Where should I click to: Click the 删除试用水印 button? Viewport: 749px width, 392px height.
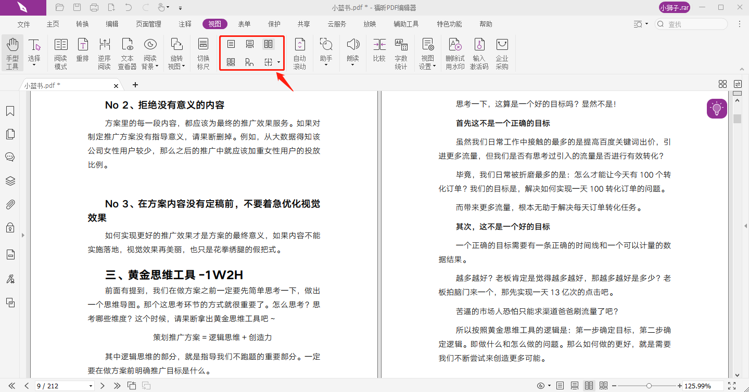tap(456, 52)
